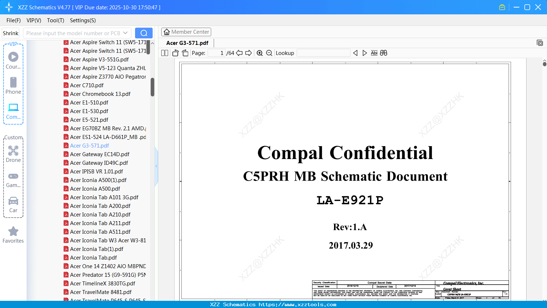This screenshot has width=547, height=308.
Task: Click the model number search field
Action: point(73,33)
